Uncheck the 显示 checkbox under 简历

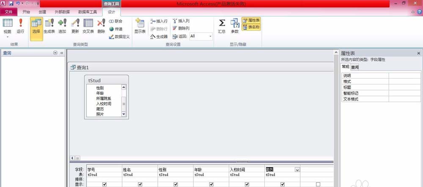[x=283, y=184]
